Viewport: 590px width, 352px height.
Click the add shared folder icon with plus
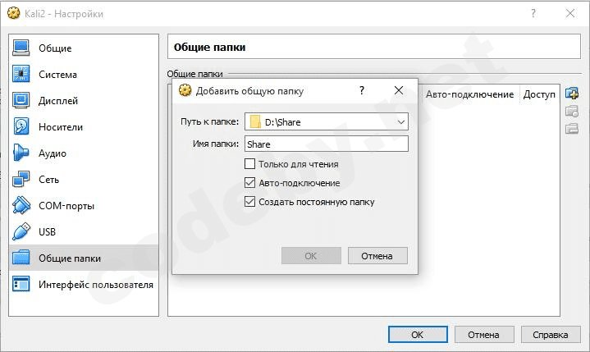click(x=572, y=93)
